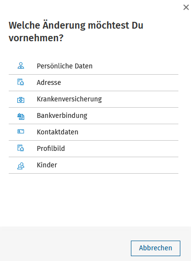Choose the bank document icon for Bankverbindung
The height and width of the screenshot is (261, 191).
21,116
